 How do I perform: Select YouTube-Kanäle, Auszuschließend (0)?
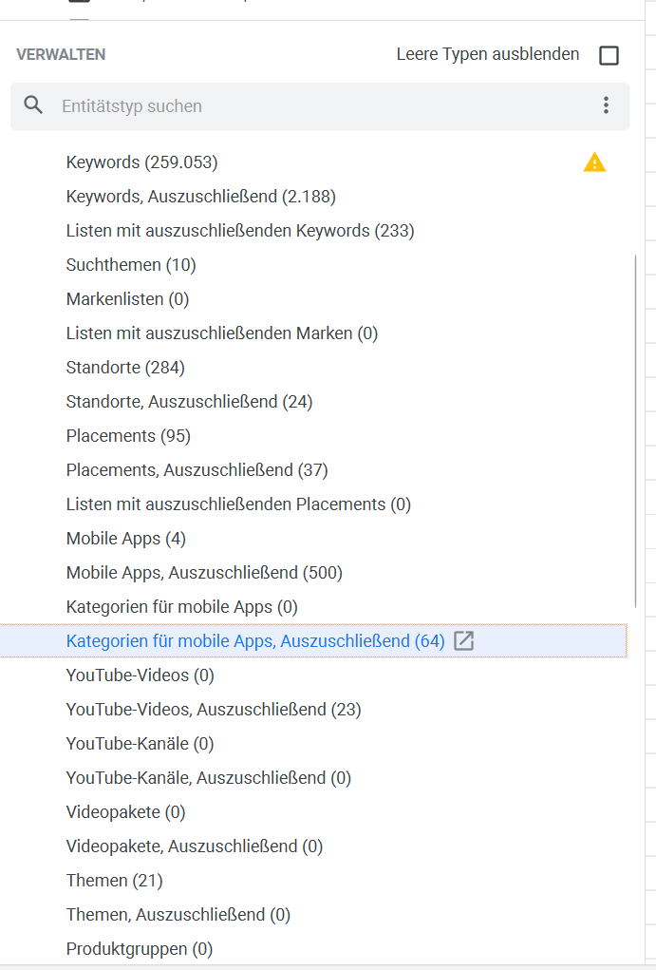(x=208, y=778)
